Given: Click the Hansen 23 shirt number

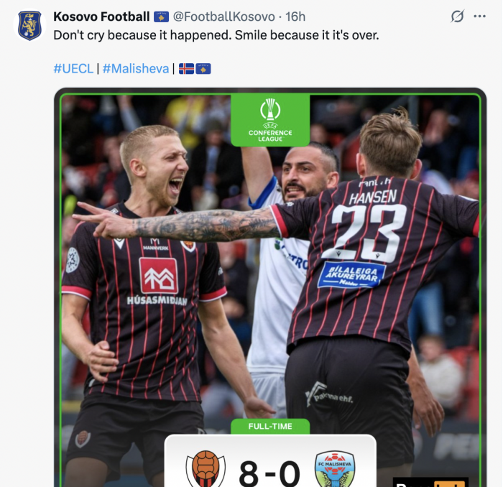Looking at the screenshot, I should pyautogui.click(x=365, y=232).
